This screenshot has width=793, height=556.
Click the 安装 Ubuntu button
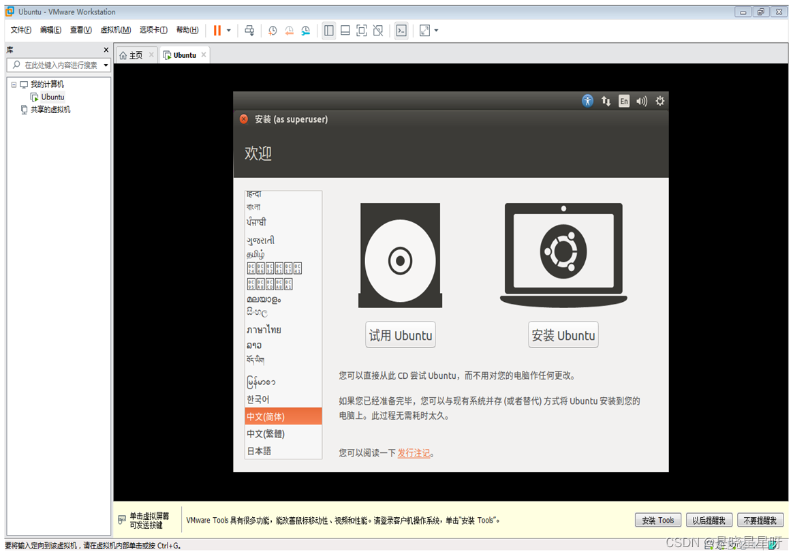pos(563,335)
